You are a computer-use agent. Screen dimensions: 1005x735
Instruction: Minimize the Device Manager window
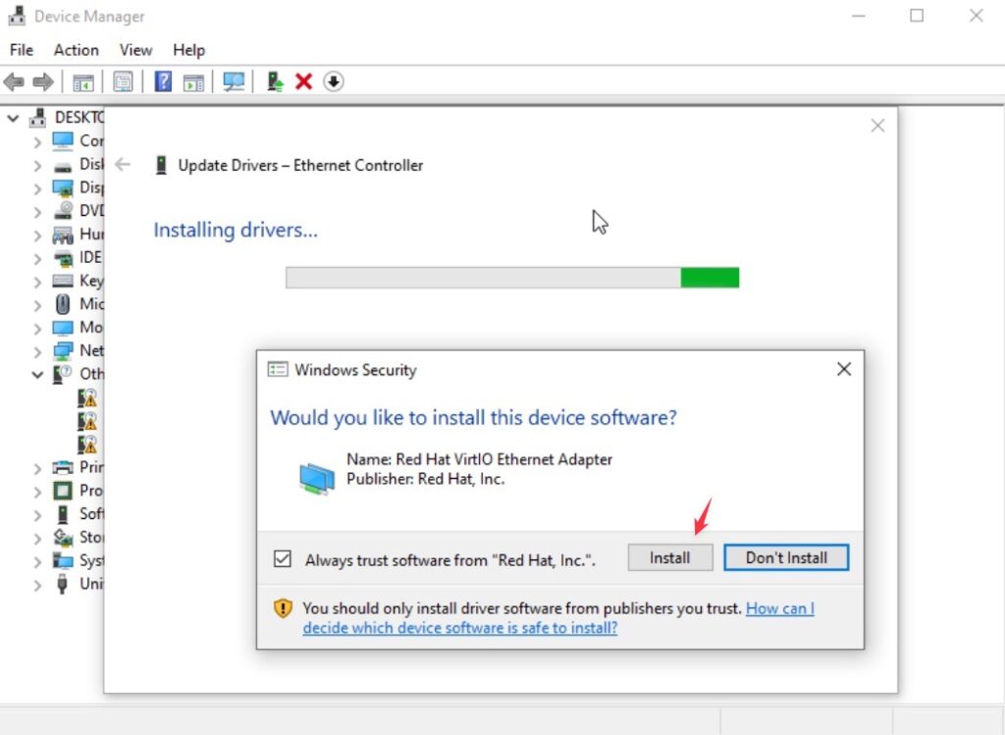(858, 16)
